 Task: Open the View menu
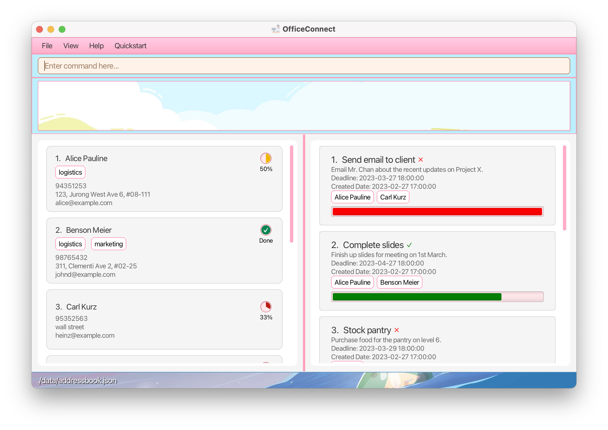click(71, 46)
